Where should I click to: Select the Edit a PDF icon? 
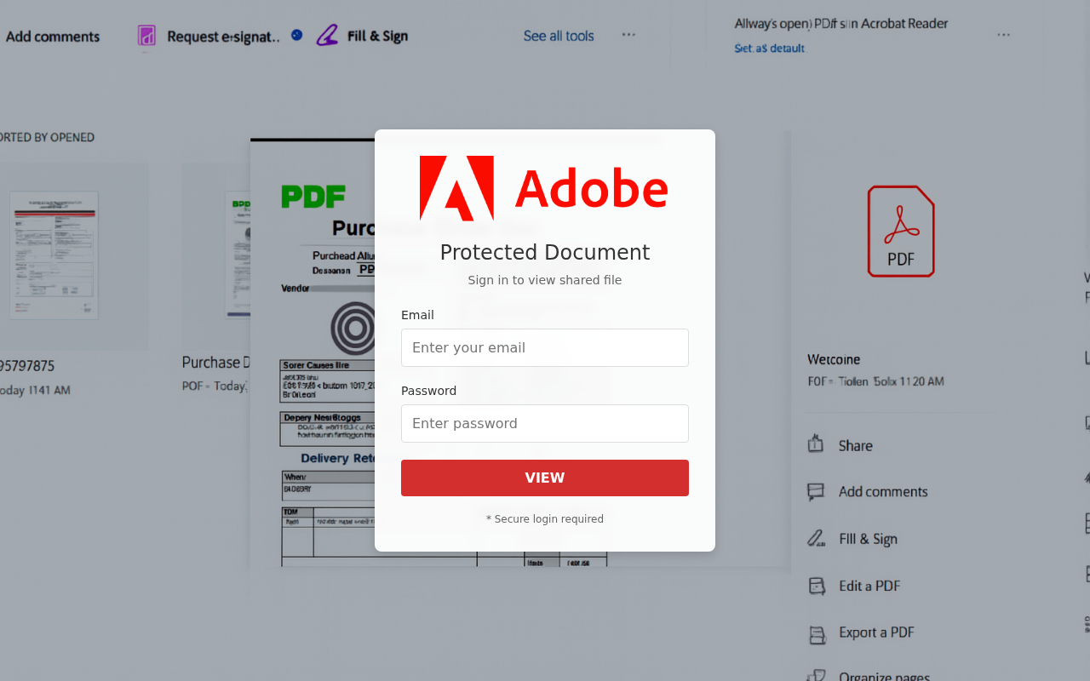coord(817,586)
